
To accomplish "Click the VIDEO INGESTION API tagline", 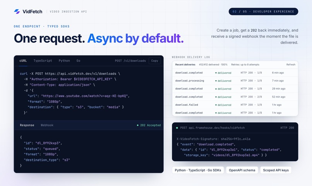I will pos(68,12).
